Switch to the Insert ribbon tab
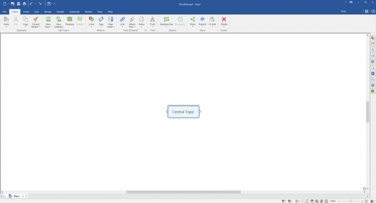The height and width of the screenshot is (203, 376). click(x=26, y=12)
